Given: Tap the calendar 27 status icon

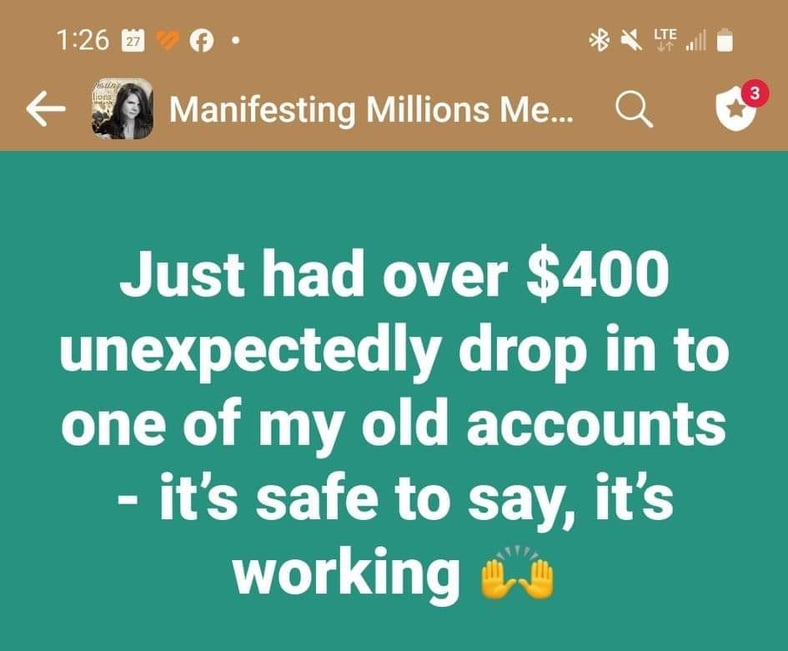Looking at the screenshot, I should (133, 41).
